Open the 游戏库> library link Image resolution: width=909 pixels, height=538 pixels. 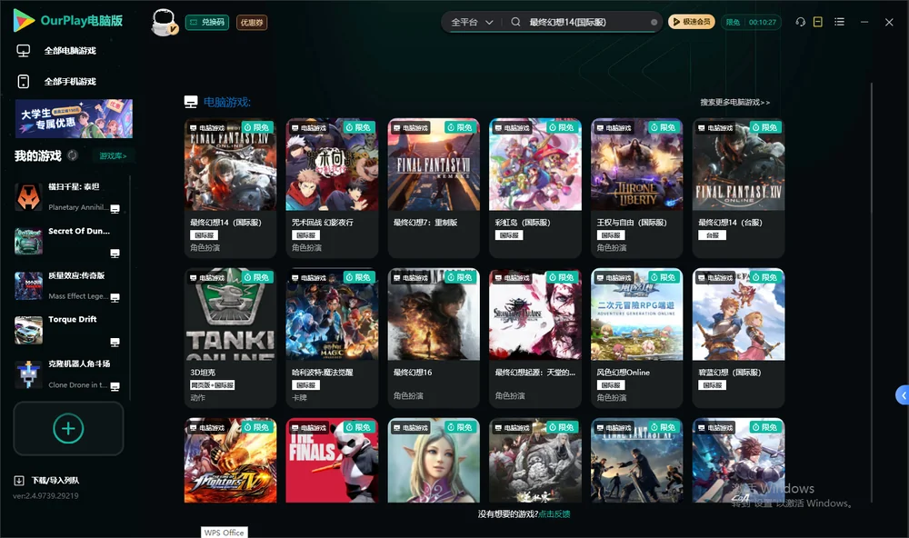(113, 156)
